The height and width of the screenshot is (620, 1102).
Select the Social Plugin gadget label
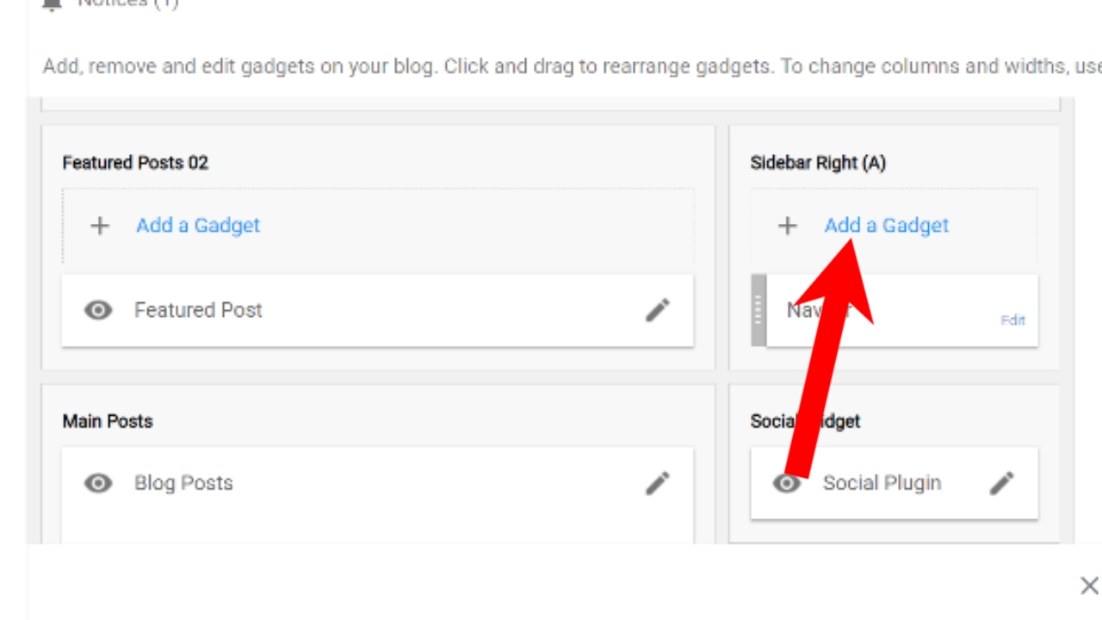(882, 483)
